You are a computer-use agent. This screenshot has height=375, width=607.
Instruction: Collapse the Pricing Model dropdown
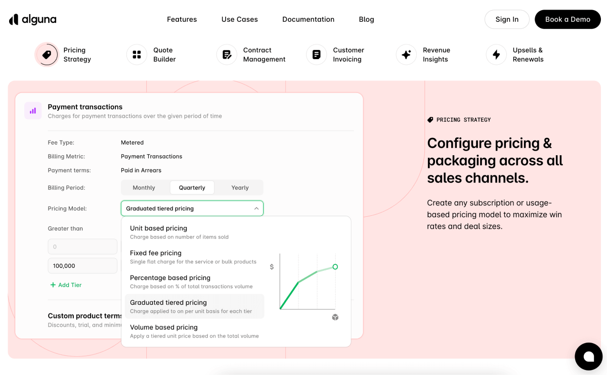click(x=256, y=208)
